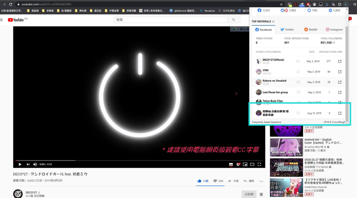Screen dimensions: 357x198
Task: Save video to playlist
Action: (x=249, y=181)
